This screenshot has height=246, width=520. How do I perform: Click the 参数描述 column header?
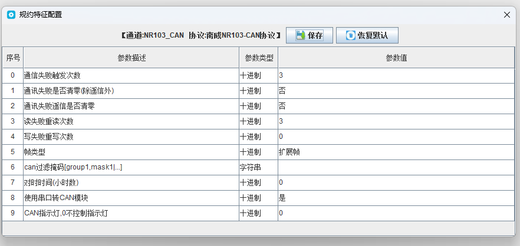point(131,58)
